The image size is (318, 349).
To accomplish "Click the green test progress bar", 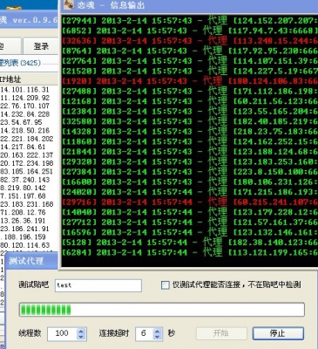I will [162, 310].
